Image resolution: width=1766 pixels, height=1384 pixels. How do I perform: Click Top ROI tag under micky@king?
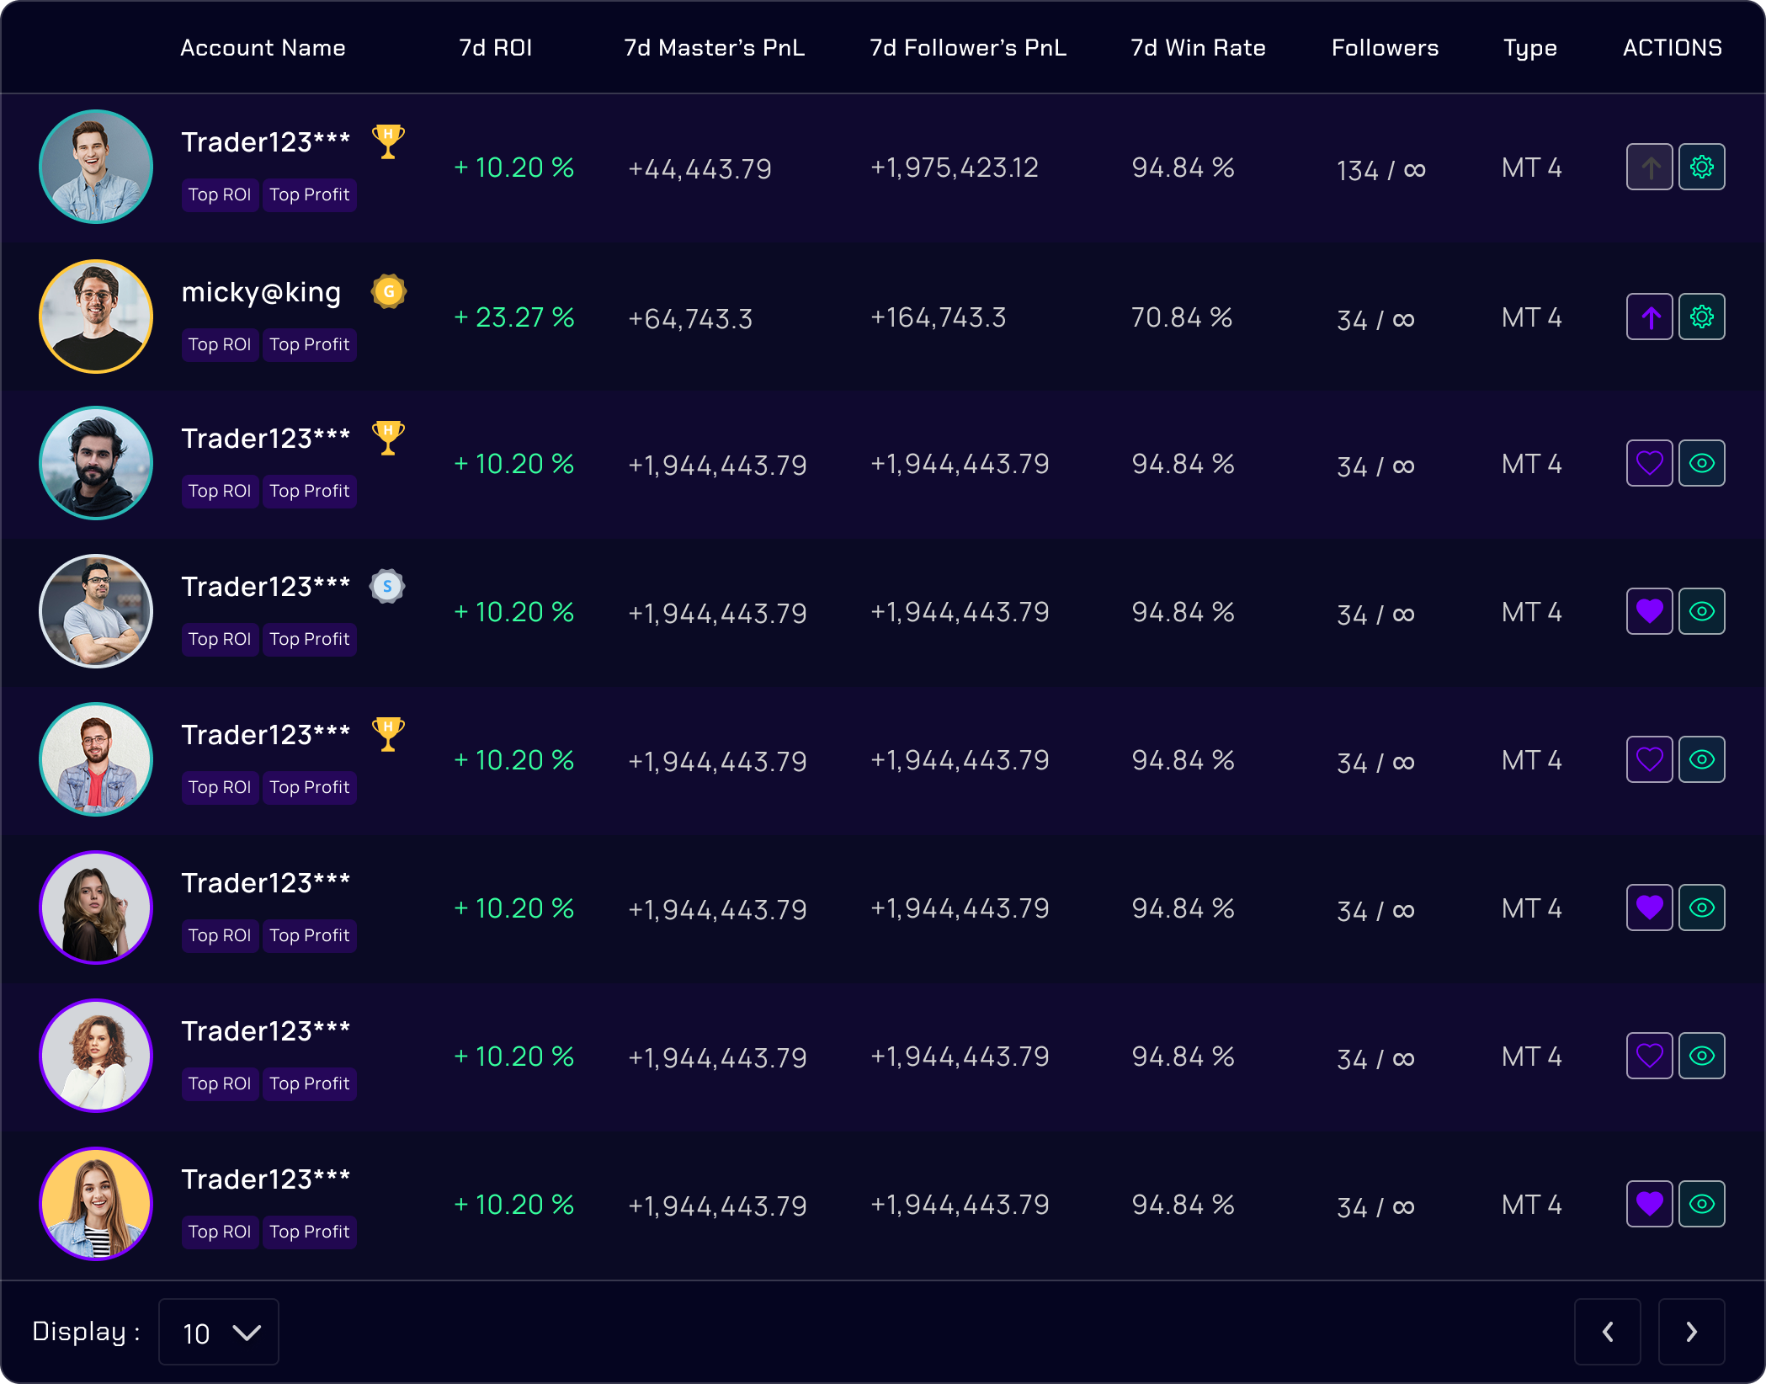click(220, 344)
